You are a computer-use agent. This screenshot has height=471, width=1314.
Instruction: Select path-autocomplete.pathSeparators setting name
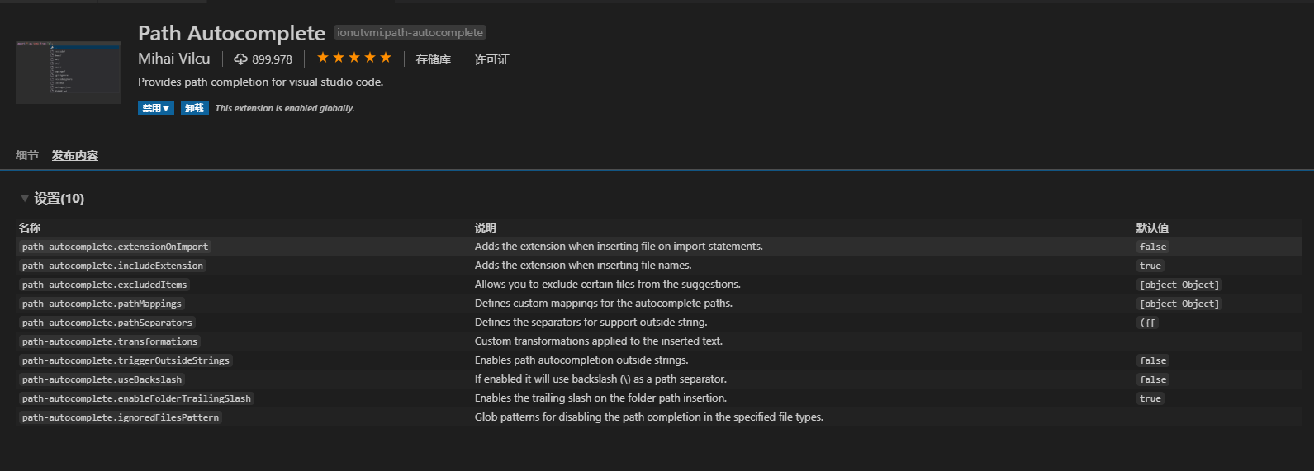click(x=107, y=323)
